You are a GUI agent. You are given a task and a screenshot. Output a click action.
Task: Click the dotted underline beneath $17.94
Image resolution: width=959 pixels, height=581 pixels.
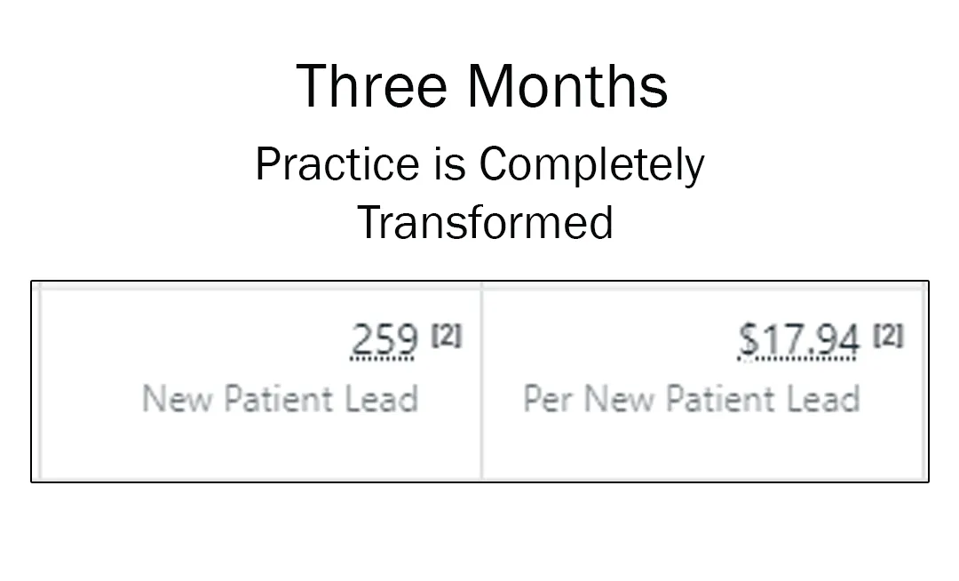[x=797, y=358]
